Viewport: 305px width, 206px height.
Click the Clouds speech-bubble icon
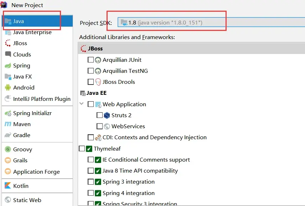click(x=8, y=54)
